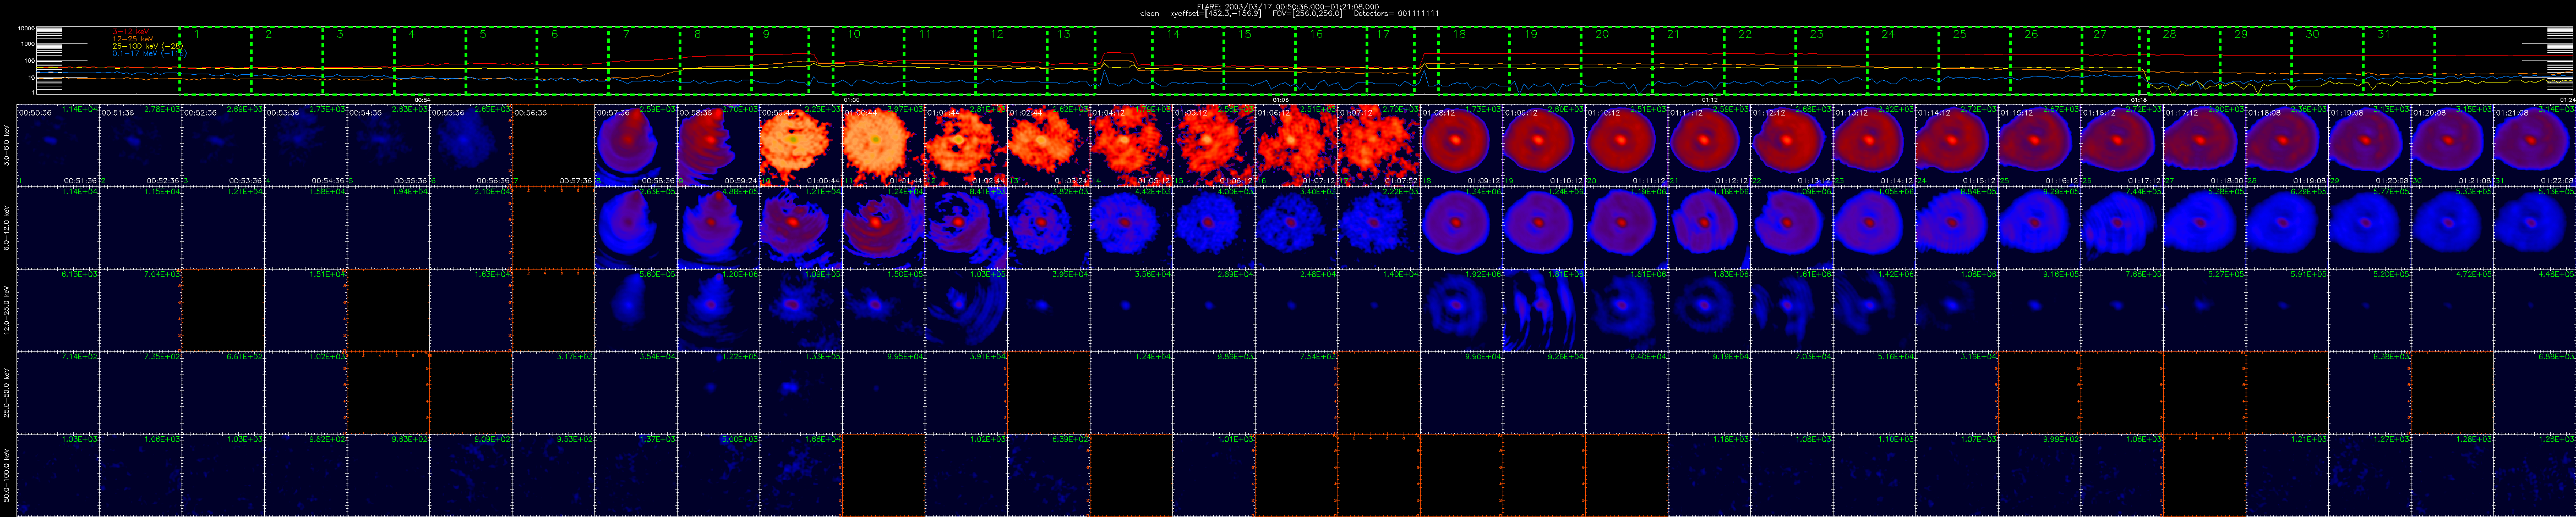Select interval 18 on the lightcurve plot
This screenshot has height=517, width=2576.
click(1474, 60)
